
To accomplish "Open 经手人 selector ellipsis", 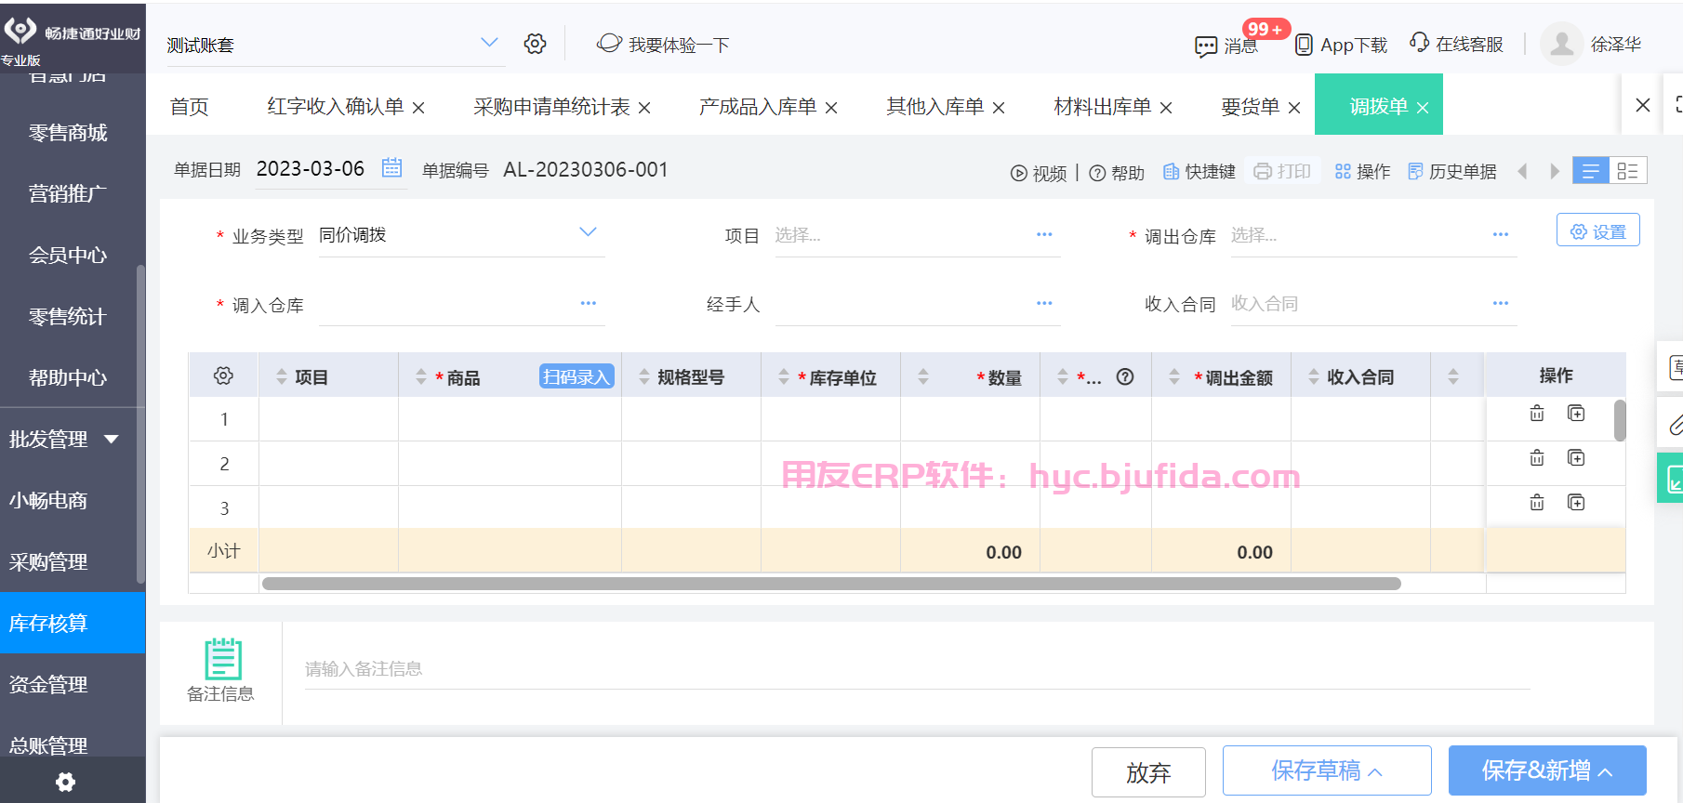I will (1044, 303).
